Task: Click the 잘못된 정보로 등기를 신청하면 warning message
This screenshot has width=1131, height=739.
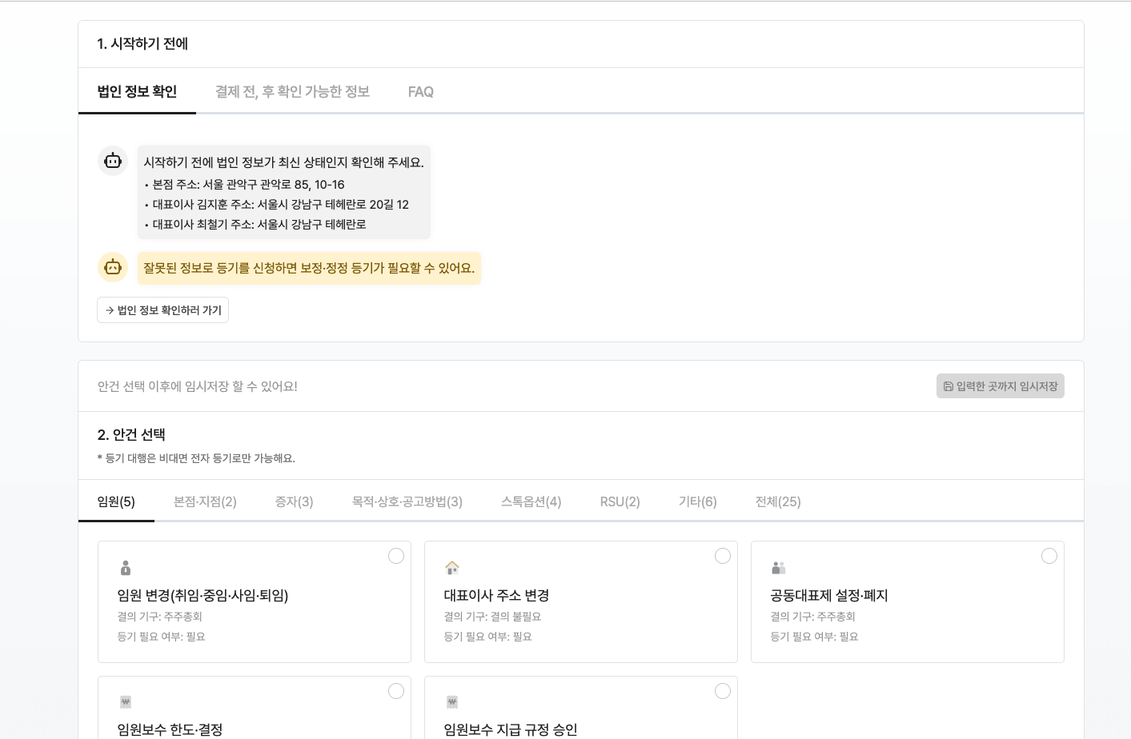Action: click(x=309, y=268)
